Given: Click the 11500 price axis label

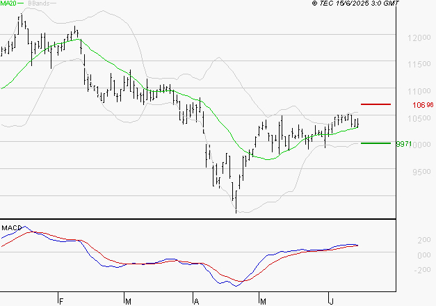Looking at the screenshot, I should pos(419,64).
